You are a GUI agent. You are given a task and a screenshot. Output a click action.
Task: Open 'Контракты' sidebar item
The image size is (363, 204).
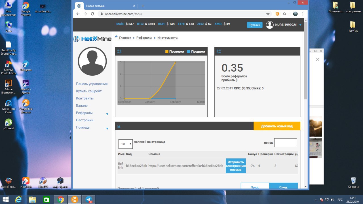pos(85,98)
